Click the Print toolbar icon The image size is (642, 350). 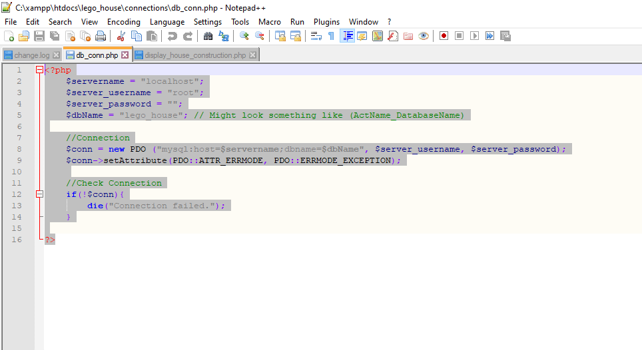[x=100, y=36]
